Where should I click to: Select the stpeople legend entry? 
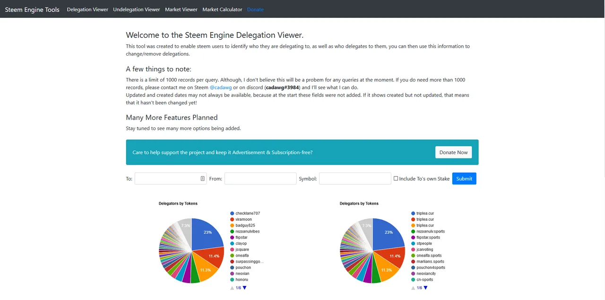[422, 243]
